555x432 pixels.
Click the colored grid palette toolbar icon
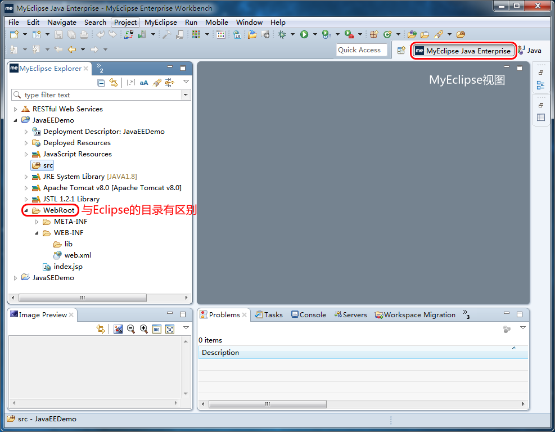click(x=196, y=34)
